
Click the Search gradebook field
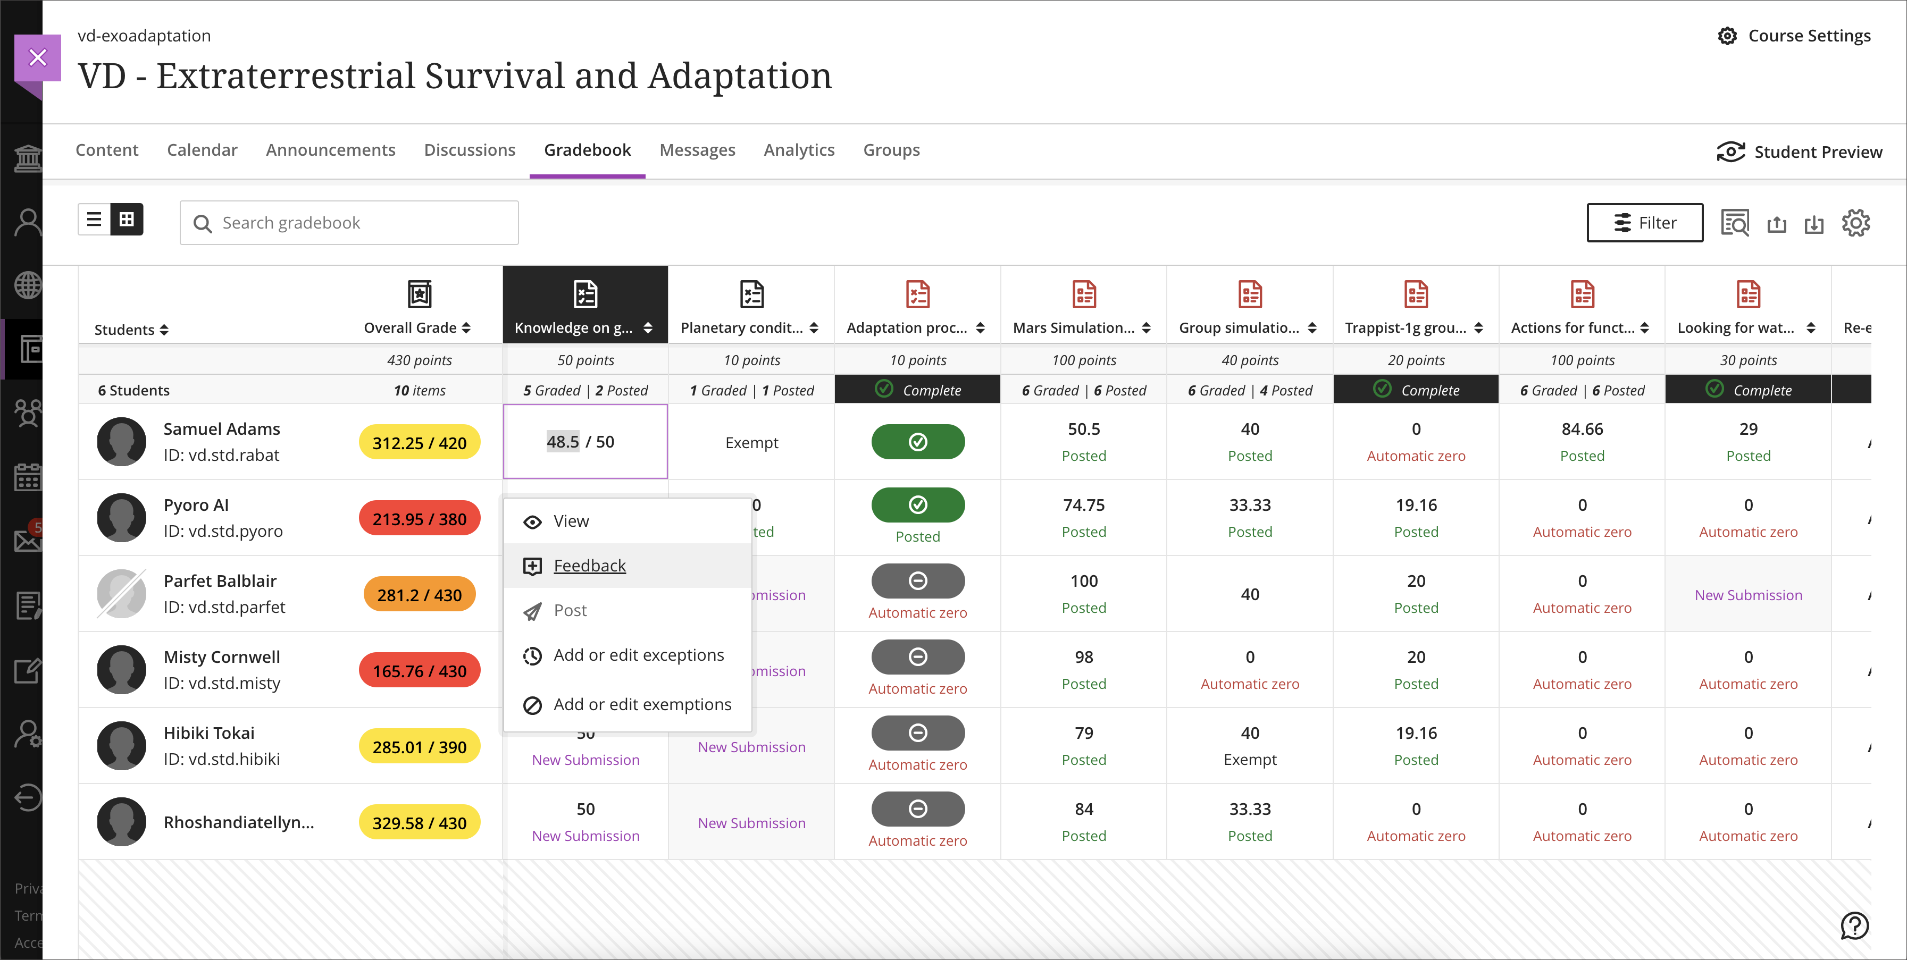pyautogui.click(x=349, y=223)
